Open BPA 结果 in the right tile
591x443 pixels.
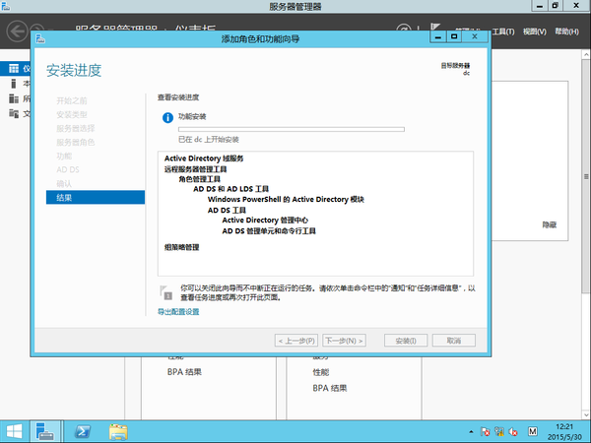click(x=330, y=388)
